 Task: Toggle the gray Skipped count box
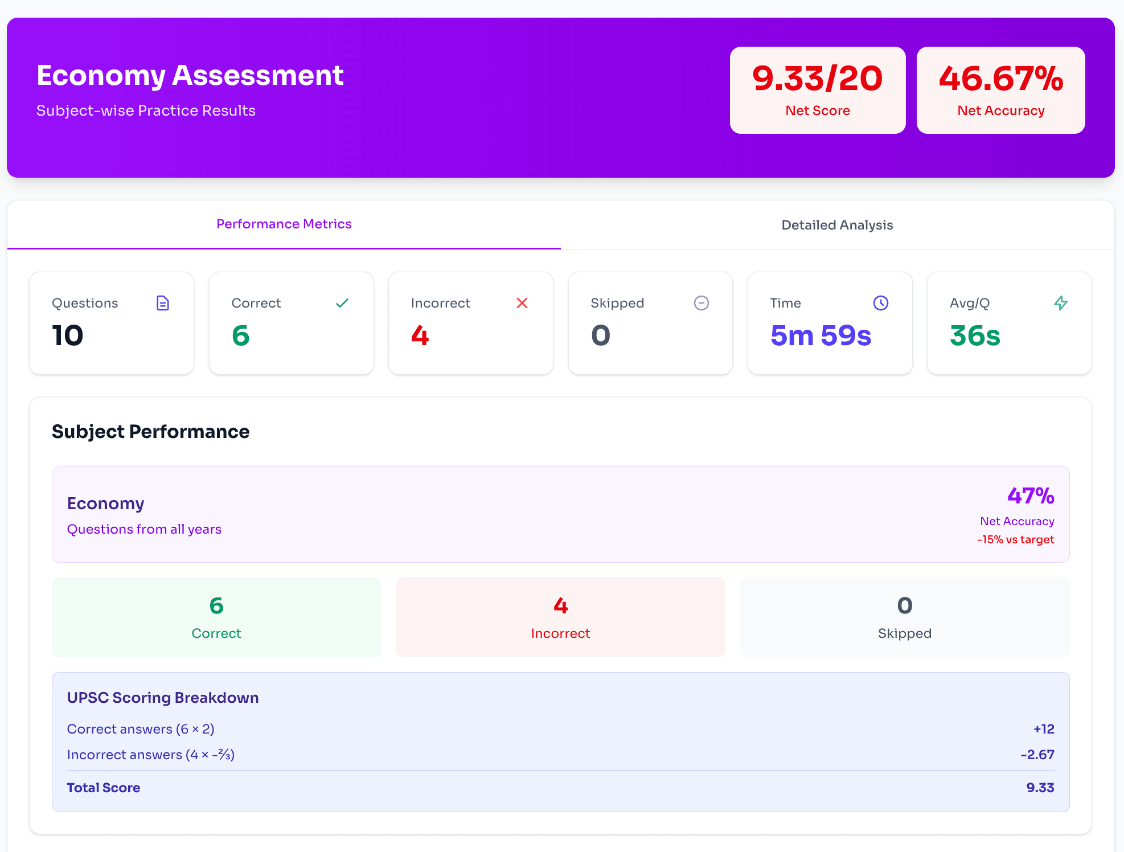tap(904, 617)
